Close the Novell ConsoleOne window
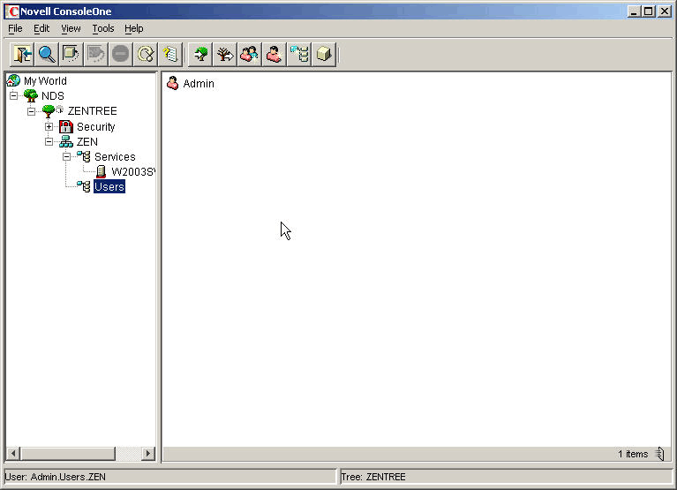This screenshot has width=677, height=490. point(665,11)
